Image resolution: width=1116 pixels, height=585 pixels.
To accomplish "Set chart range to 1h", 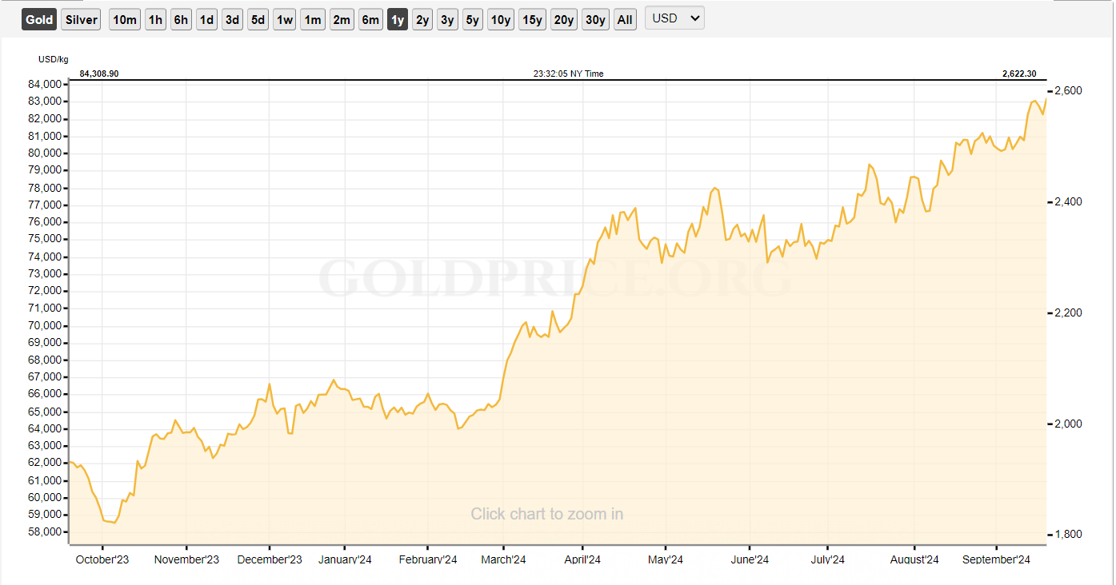I will click(x=155, y=19).
